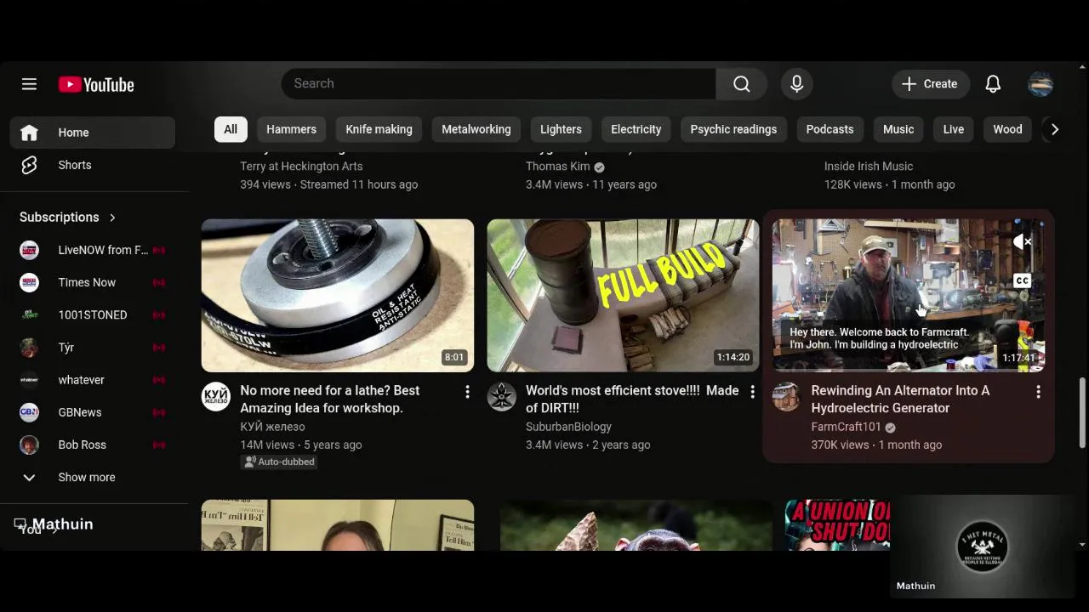
Task: Select the Psychic readings chip
Action: pos(733,129)
